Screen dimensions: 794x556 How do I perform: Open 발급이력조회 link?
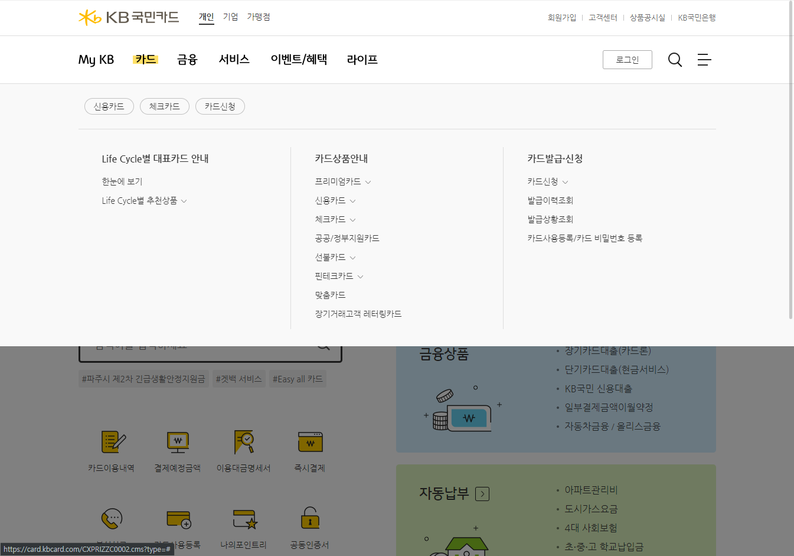point(550,200)
